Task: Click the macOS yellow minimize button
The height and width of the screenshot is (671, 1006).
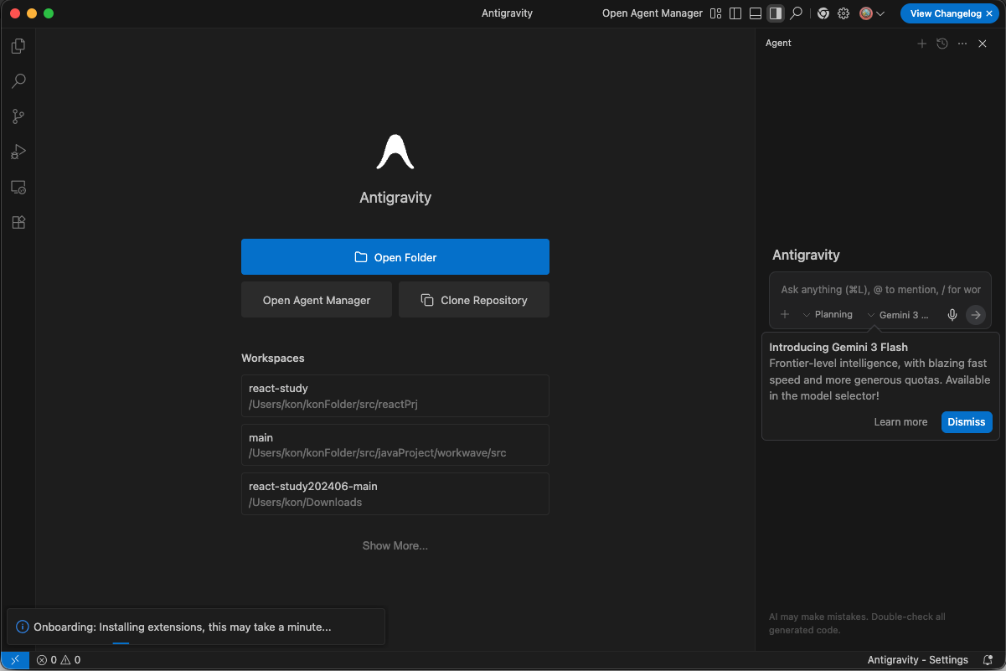Action: 32,13
